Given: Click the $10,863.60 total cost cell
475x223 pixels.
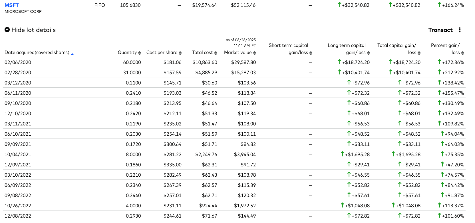Looking at the screenshot, I should click(205, 62).
